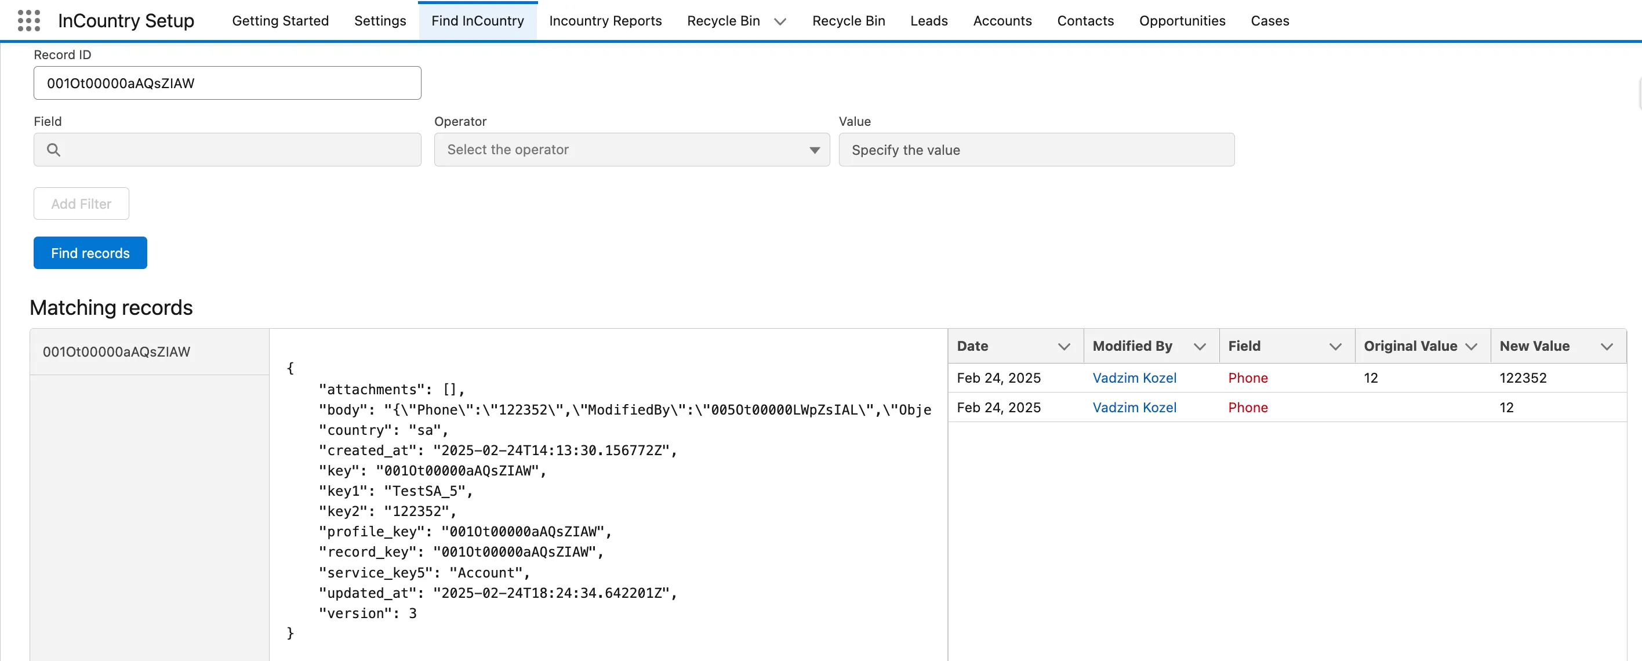
Task: Open New Value column chevron menu
Action: pos(1606,347)
